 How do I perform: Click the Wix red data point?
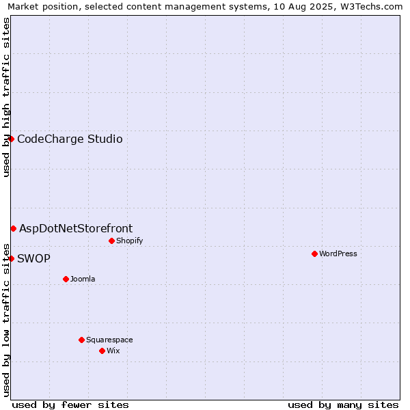click(x=102, y=351)
